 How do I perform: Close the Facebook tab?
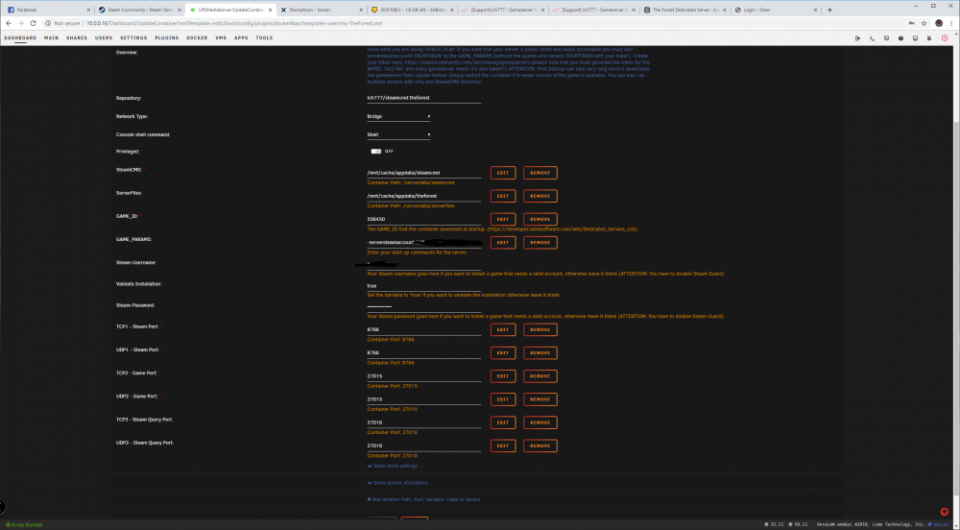click(88, 10)
